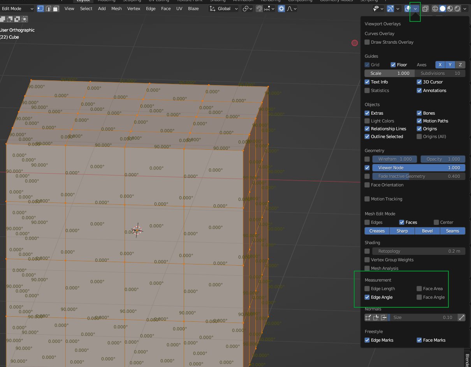The image size is (471, 367).
Task: Toggle X-ray view icon
Action: pos(425,9)
